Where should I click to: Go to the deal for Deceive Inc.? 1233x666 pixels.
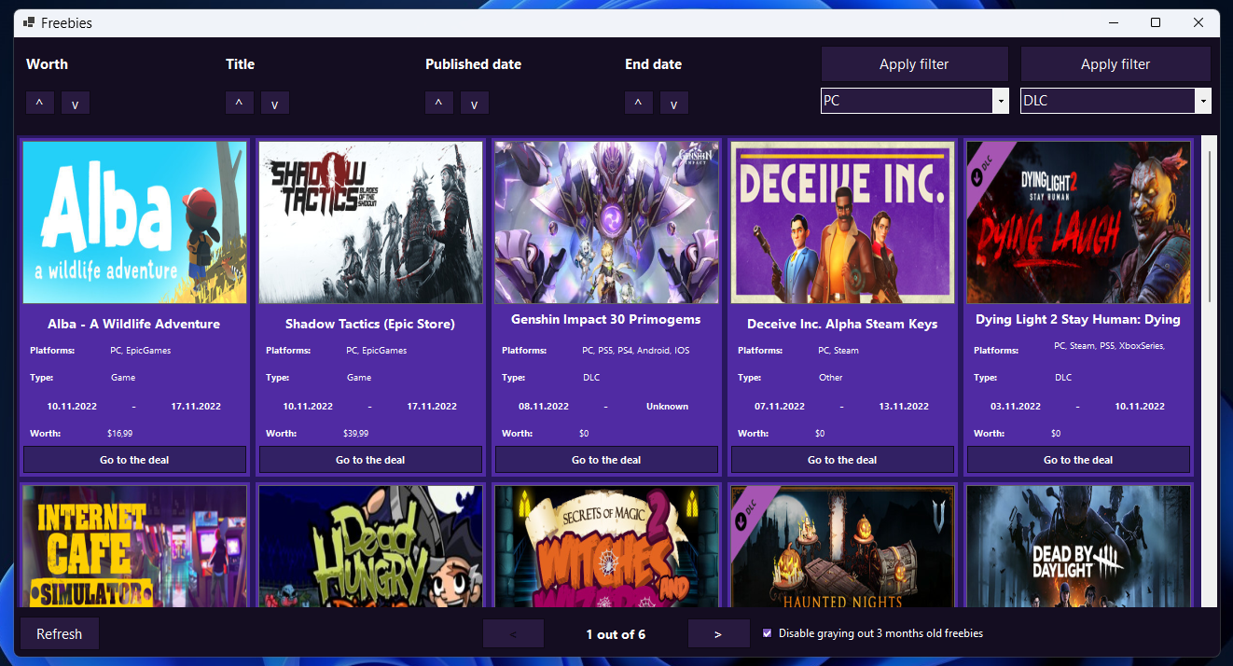pos(842,460)
